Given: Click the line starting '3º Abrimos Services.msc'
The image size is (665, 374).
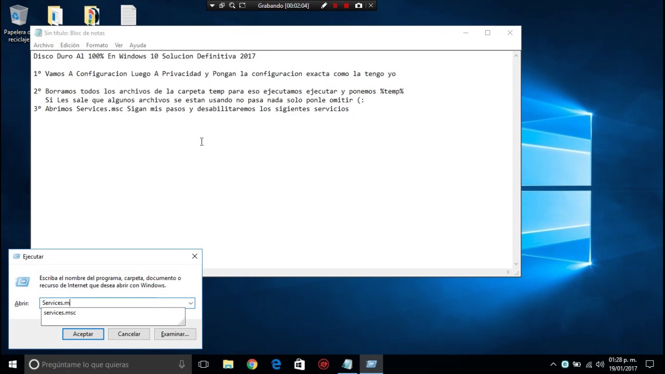Looking at the screenshot, I should (191, 109).
